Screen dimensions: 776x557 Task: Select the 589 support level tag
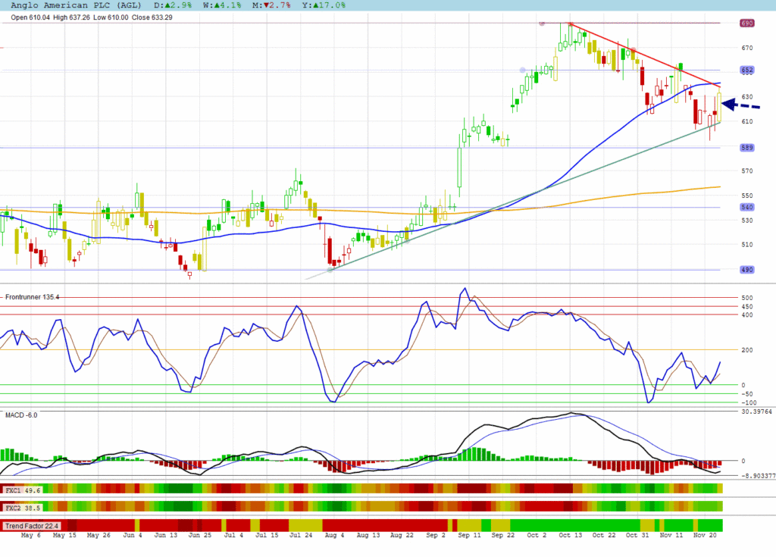747,148
